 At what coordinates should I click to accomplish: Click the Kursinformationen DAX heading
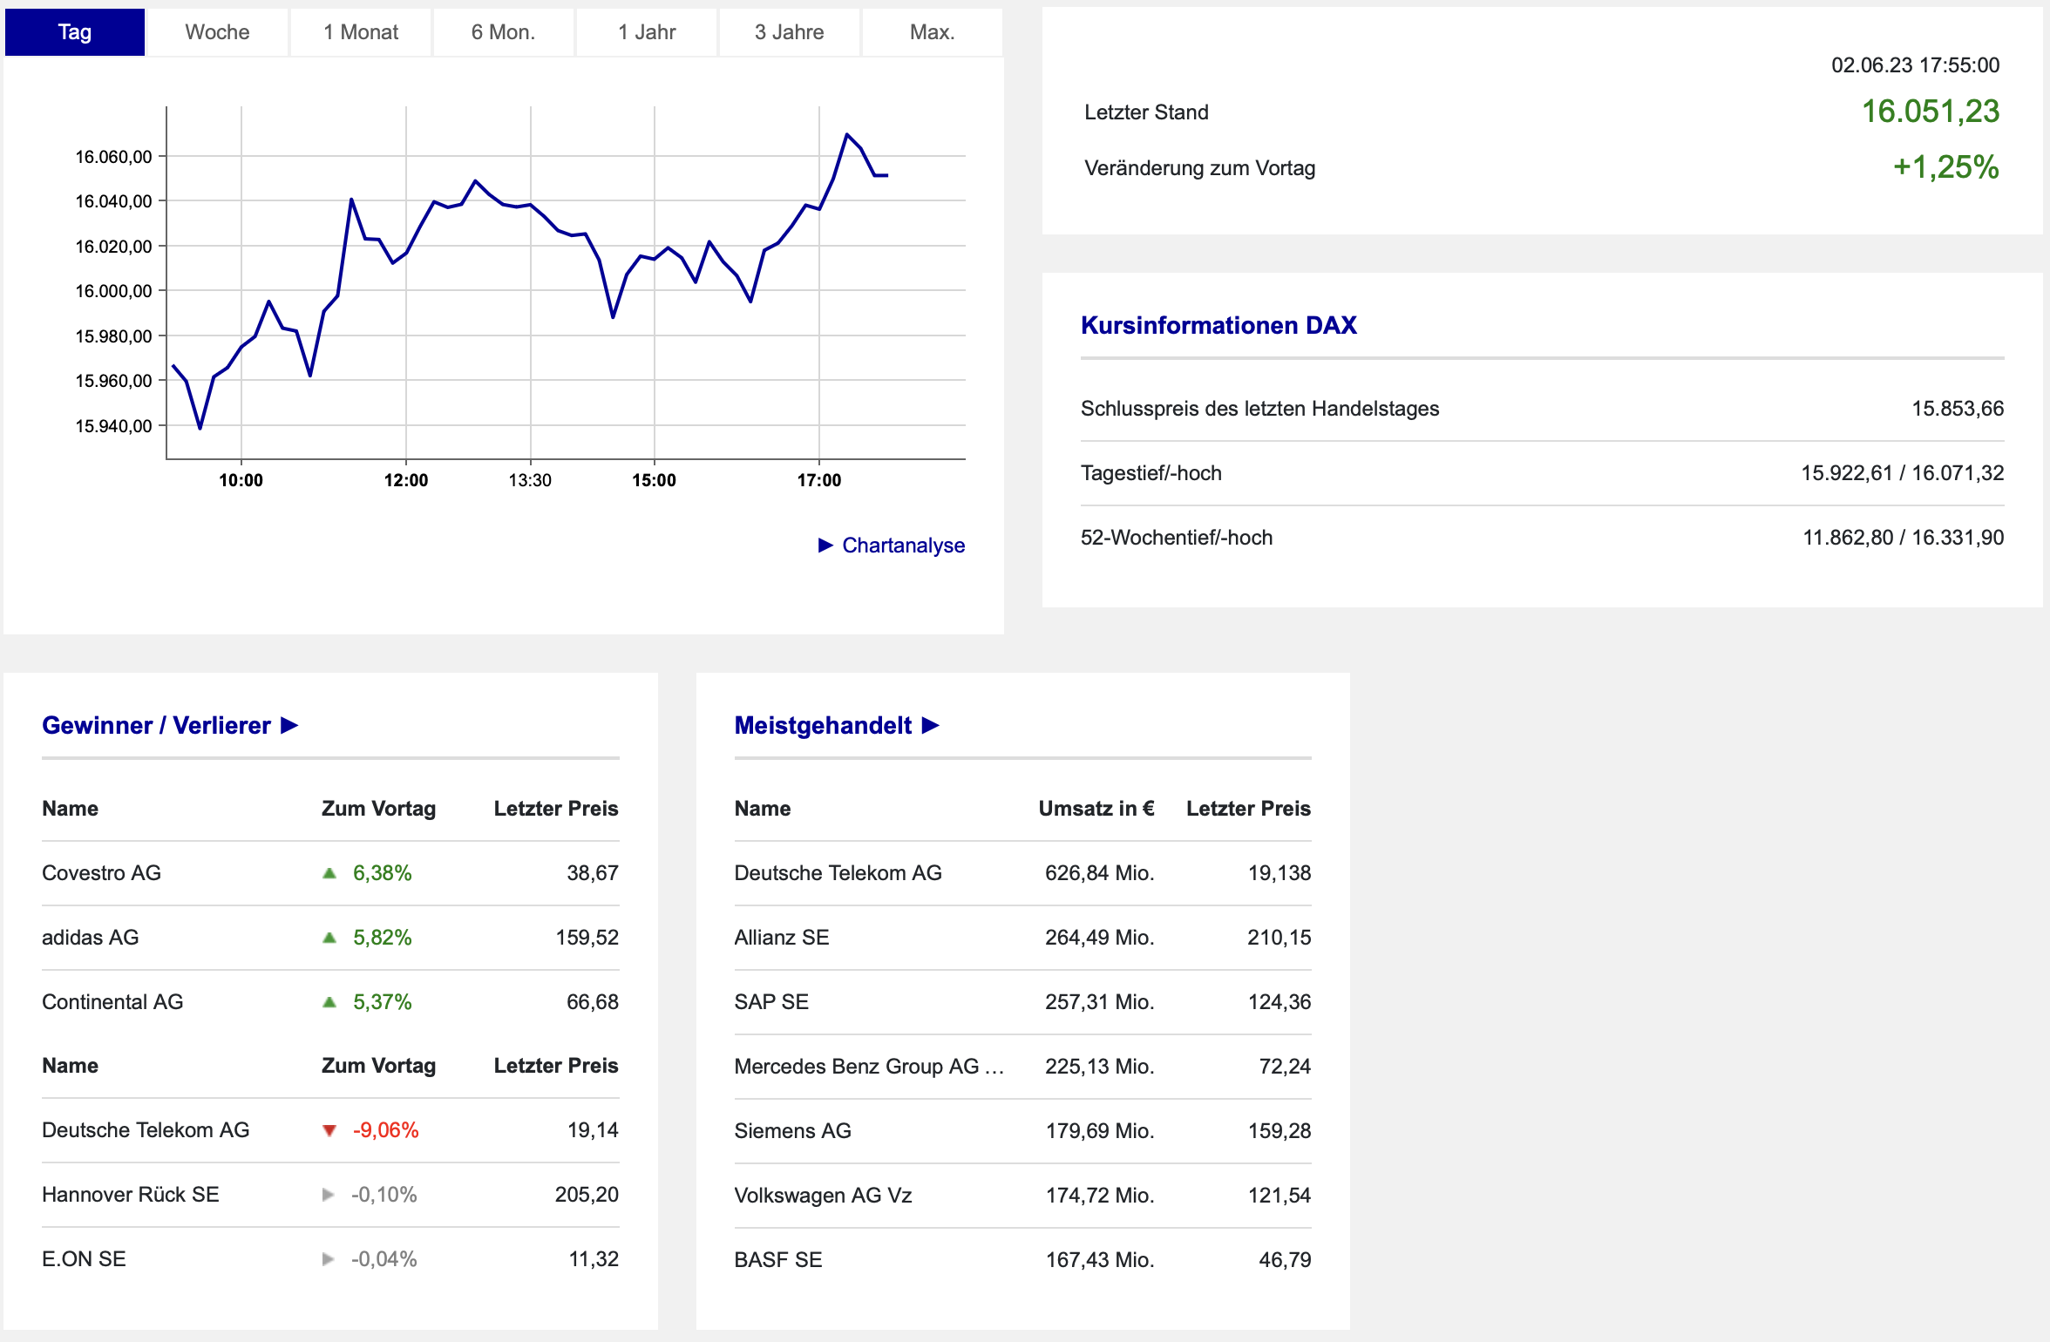1218,325
